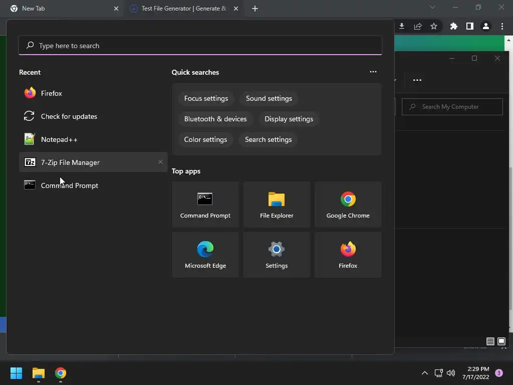Open See more menu in file window
The image size is (513, 385).
click(417, 80)
